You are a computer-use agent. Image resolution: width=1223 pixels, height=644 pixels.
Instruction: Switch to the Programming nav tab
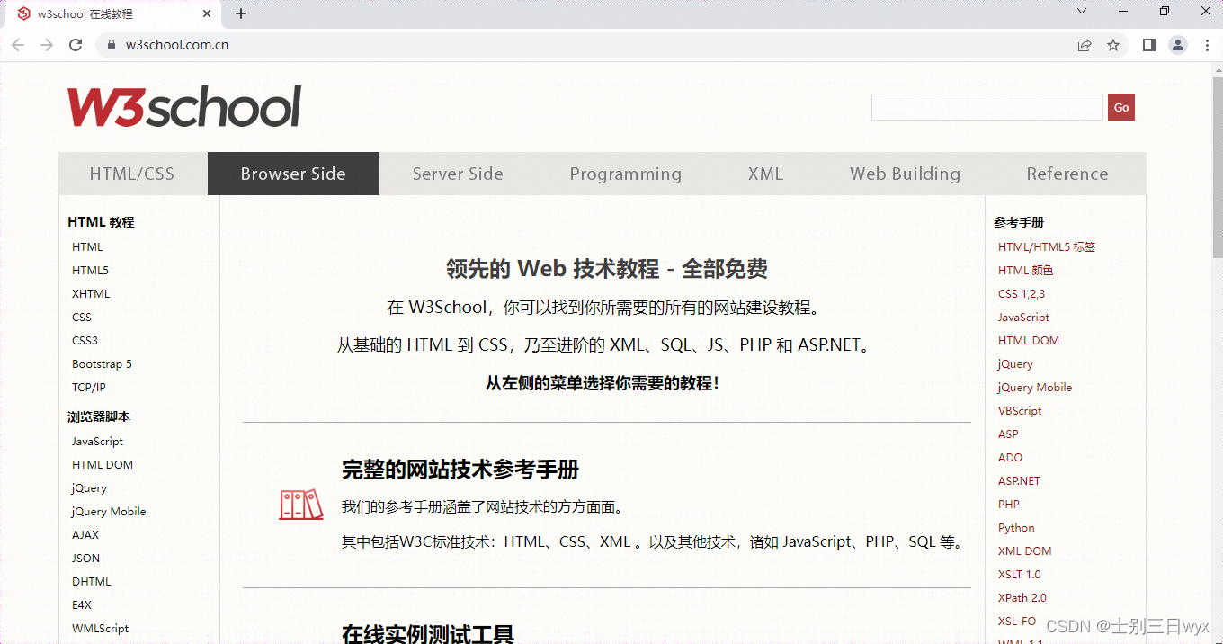[626, 174]
